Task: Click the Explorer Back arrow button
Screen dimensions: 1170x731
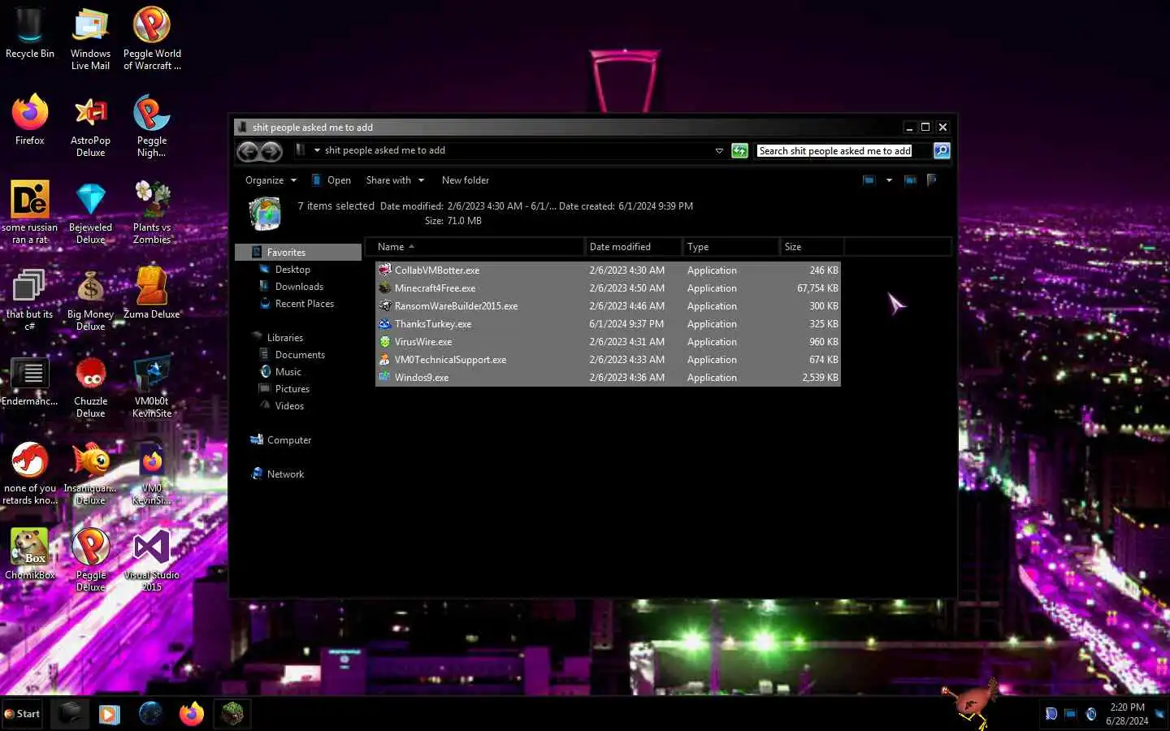Action: click(x=249, y=151)
